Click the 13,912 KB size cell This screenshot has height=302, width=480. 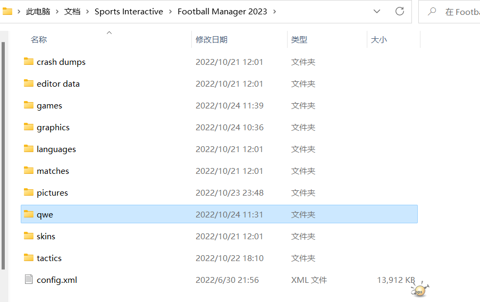396,280
